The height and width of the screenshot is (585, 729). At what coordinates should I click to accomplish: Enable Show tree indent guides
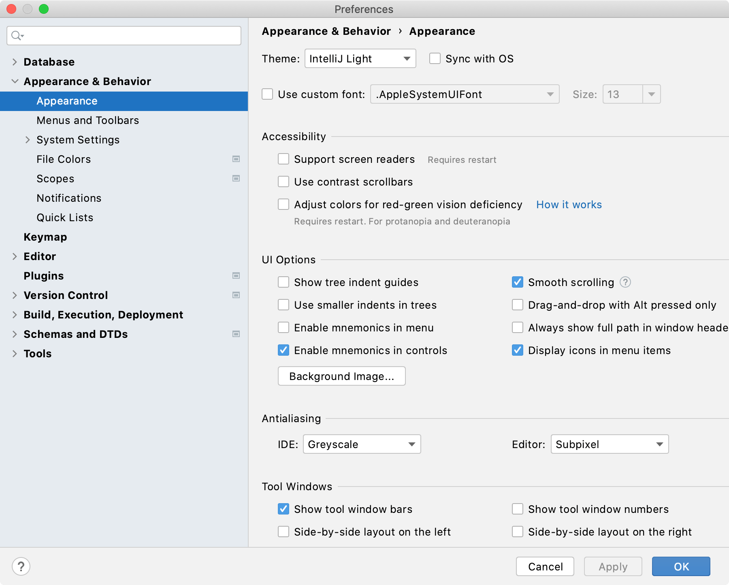283,282
